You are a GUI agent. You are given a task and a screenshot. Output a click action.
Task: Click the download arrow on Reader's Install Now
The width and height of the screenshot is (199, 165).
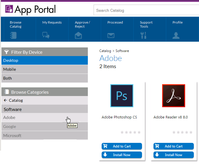coord(157,155)
